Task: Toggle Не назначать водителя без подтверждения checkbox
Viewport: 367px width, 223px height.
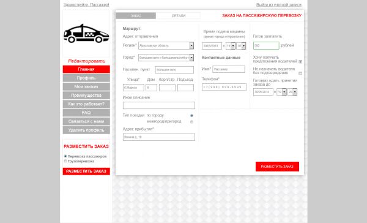Action: coord(300,73)
